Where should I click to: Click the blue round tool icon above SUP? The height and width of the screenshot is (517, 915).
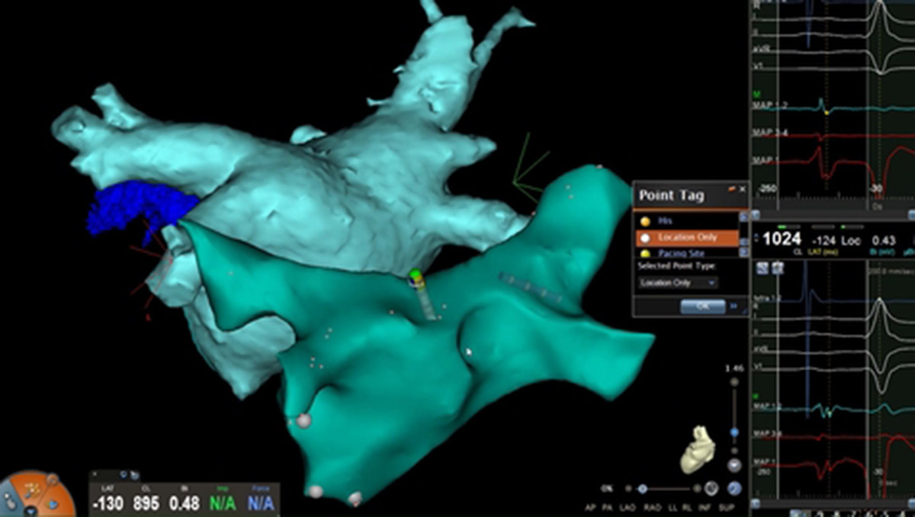pyautogui.click(x=734, y=489)
